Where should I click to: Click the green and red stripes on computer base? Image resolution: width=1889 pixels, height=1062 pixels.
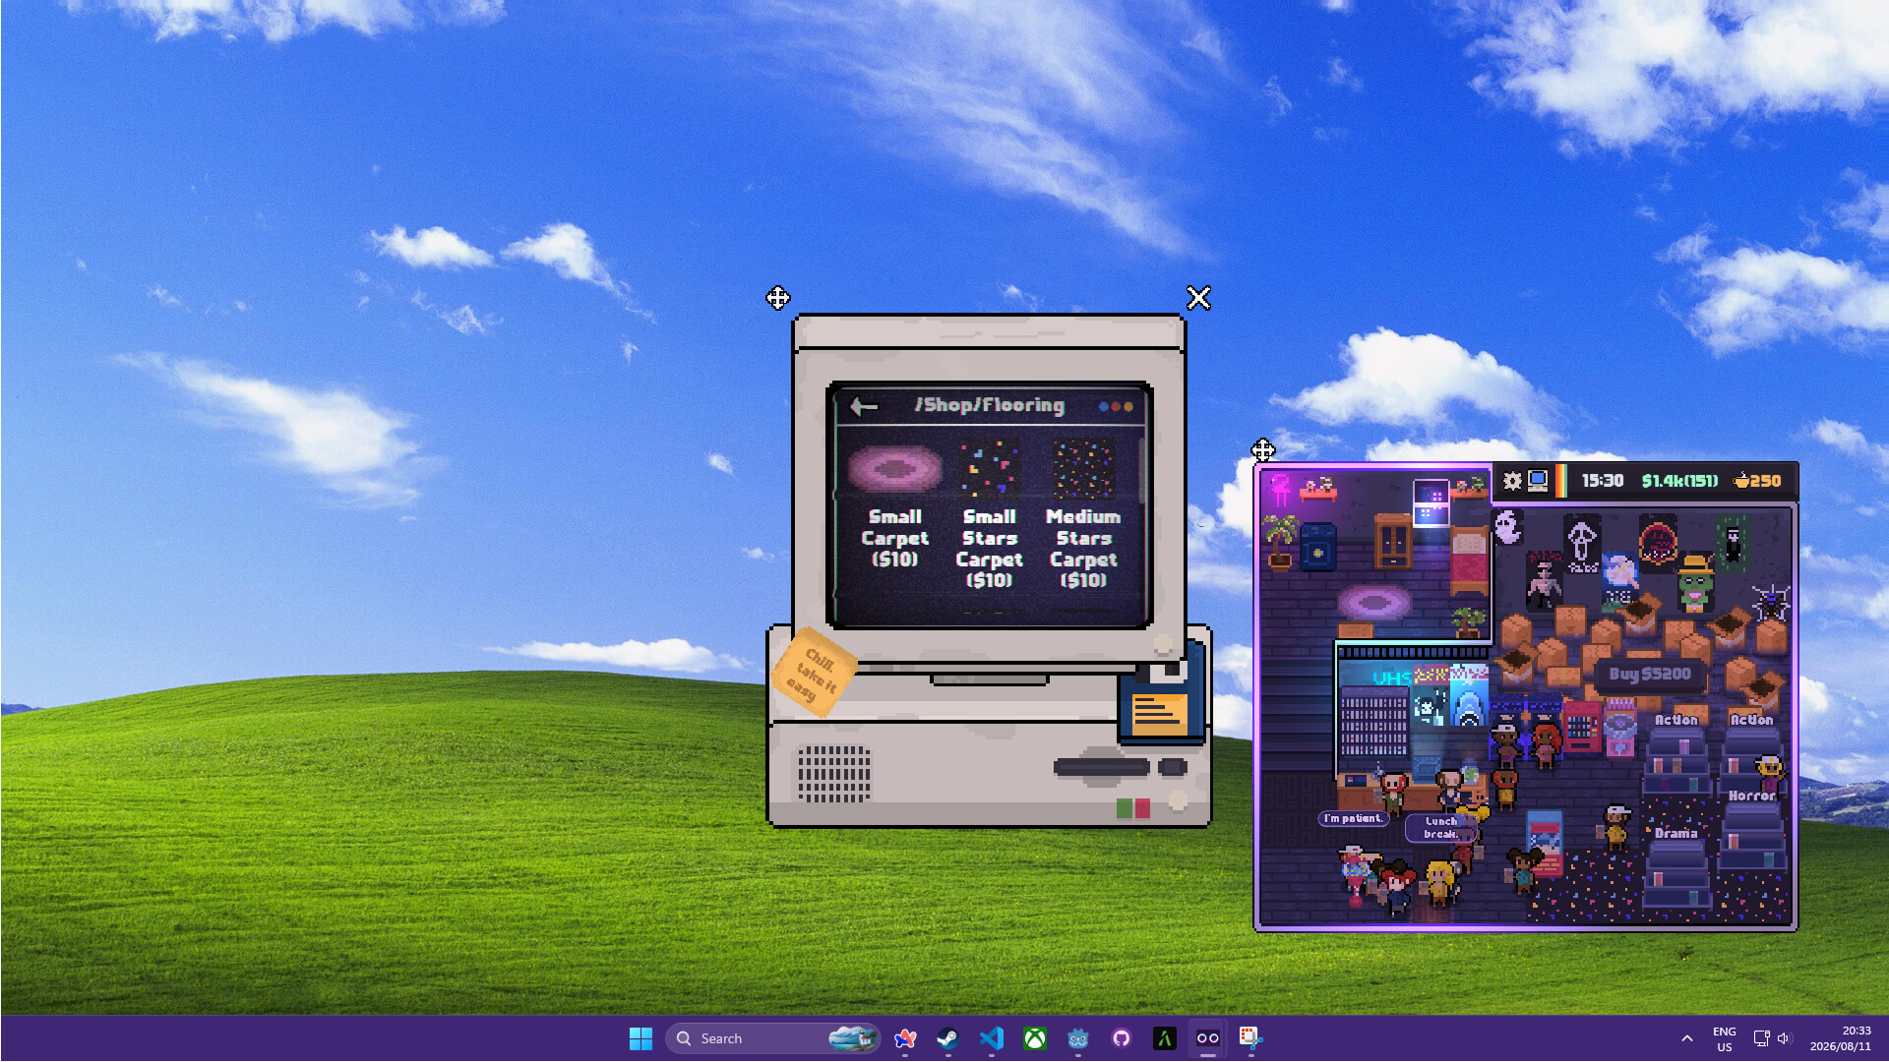pos(1133,808)
